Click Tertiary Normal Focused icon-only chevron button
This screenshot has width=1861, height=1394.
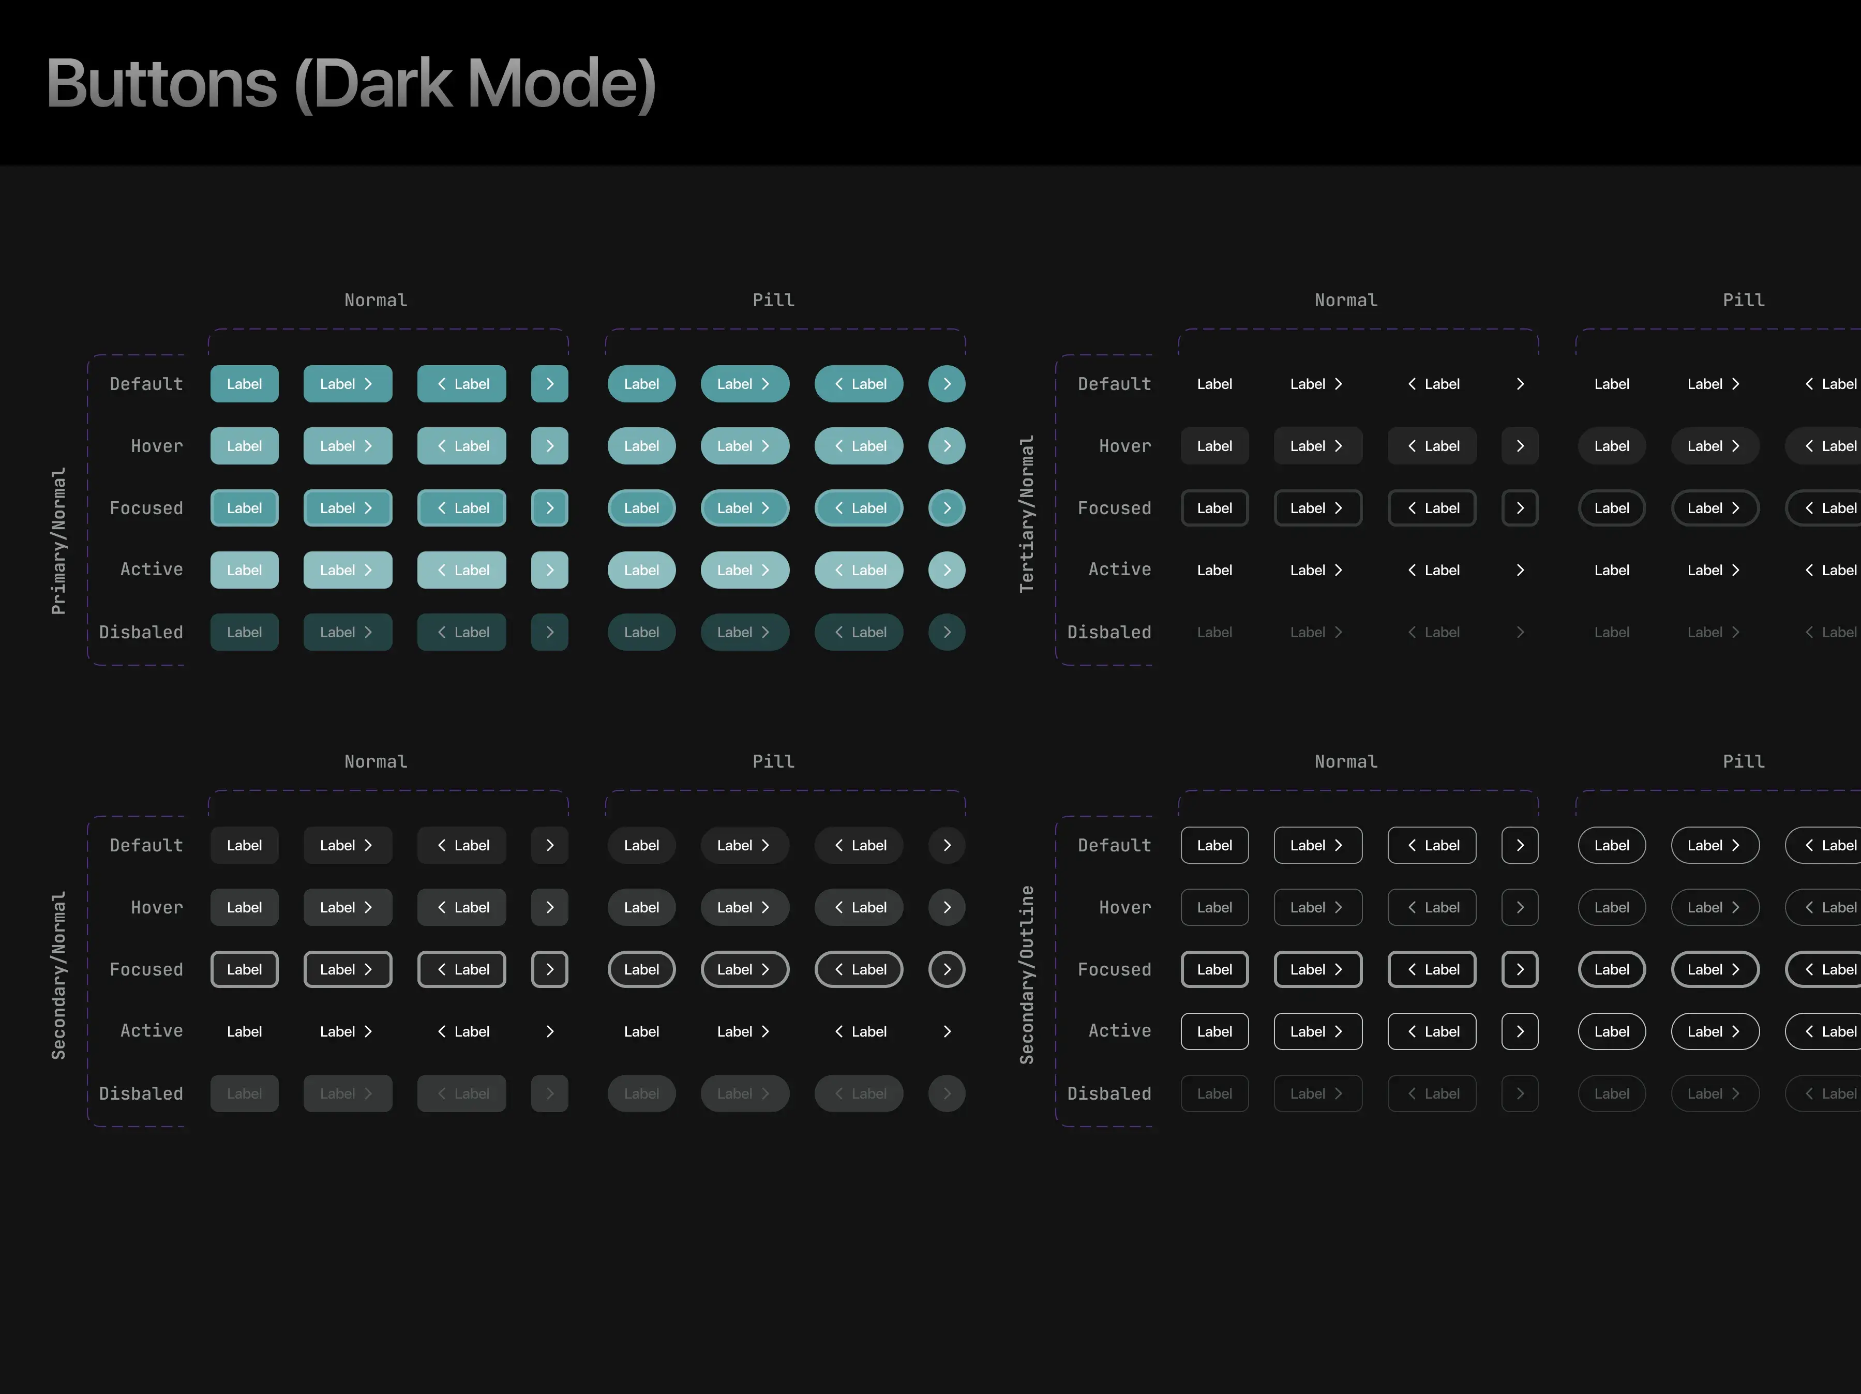(x=1520, y=508)
